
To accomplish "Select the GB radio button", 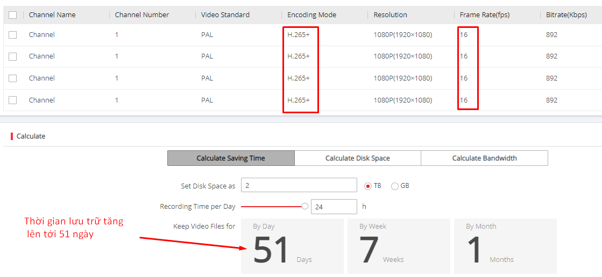I will (395, 186).
